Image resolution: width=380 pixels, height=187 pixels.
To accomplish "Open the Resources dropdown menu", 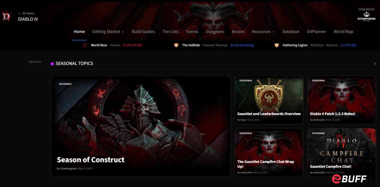I will [x=264, y=31].
